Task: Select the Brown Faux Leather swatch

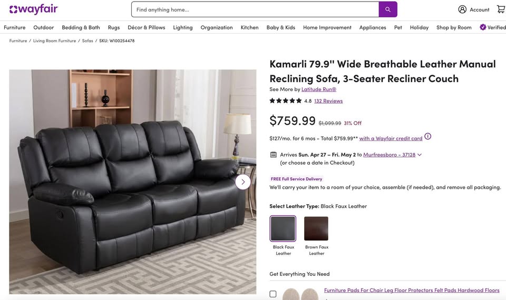Action: click(x=316, y=228)
